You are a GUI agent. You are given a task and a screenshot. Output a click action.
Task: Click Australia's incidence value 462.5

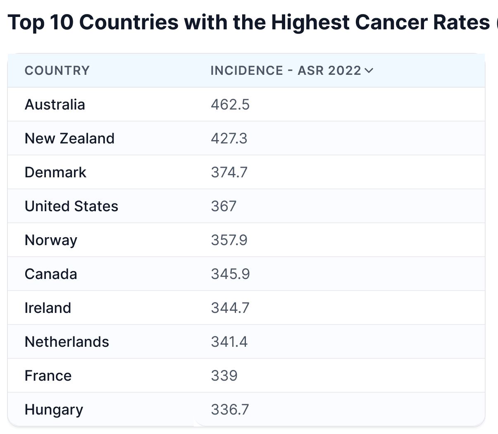[x=230, y=105]
